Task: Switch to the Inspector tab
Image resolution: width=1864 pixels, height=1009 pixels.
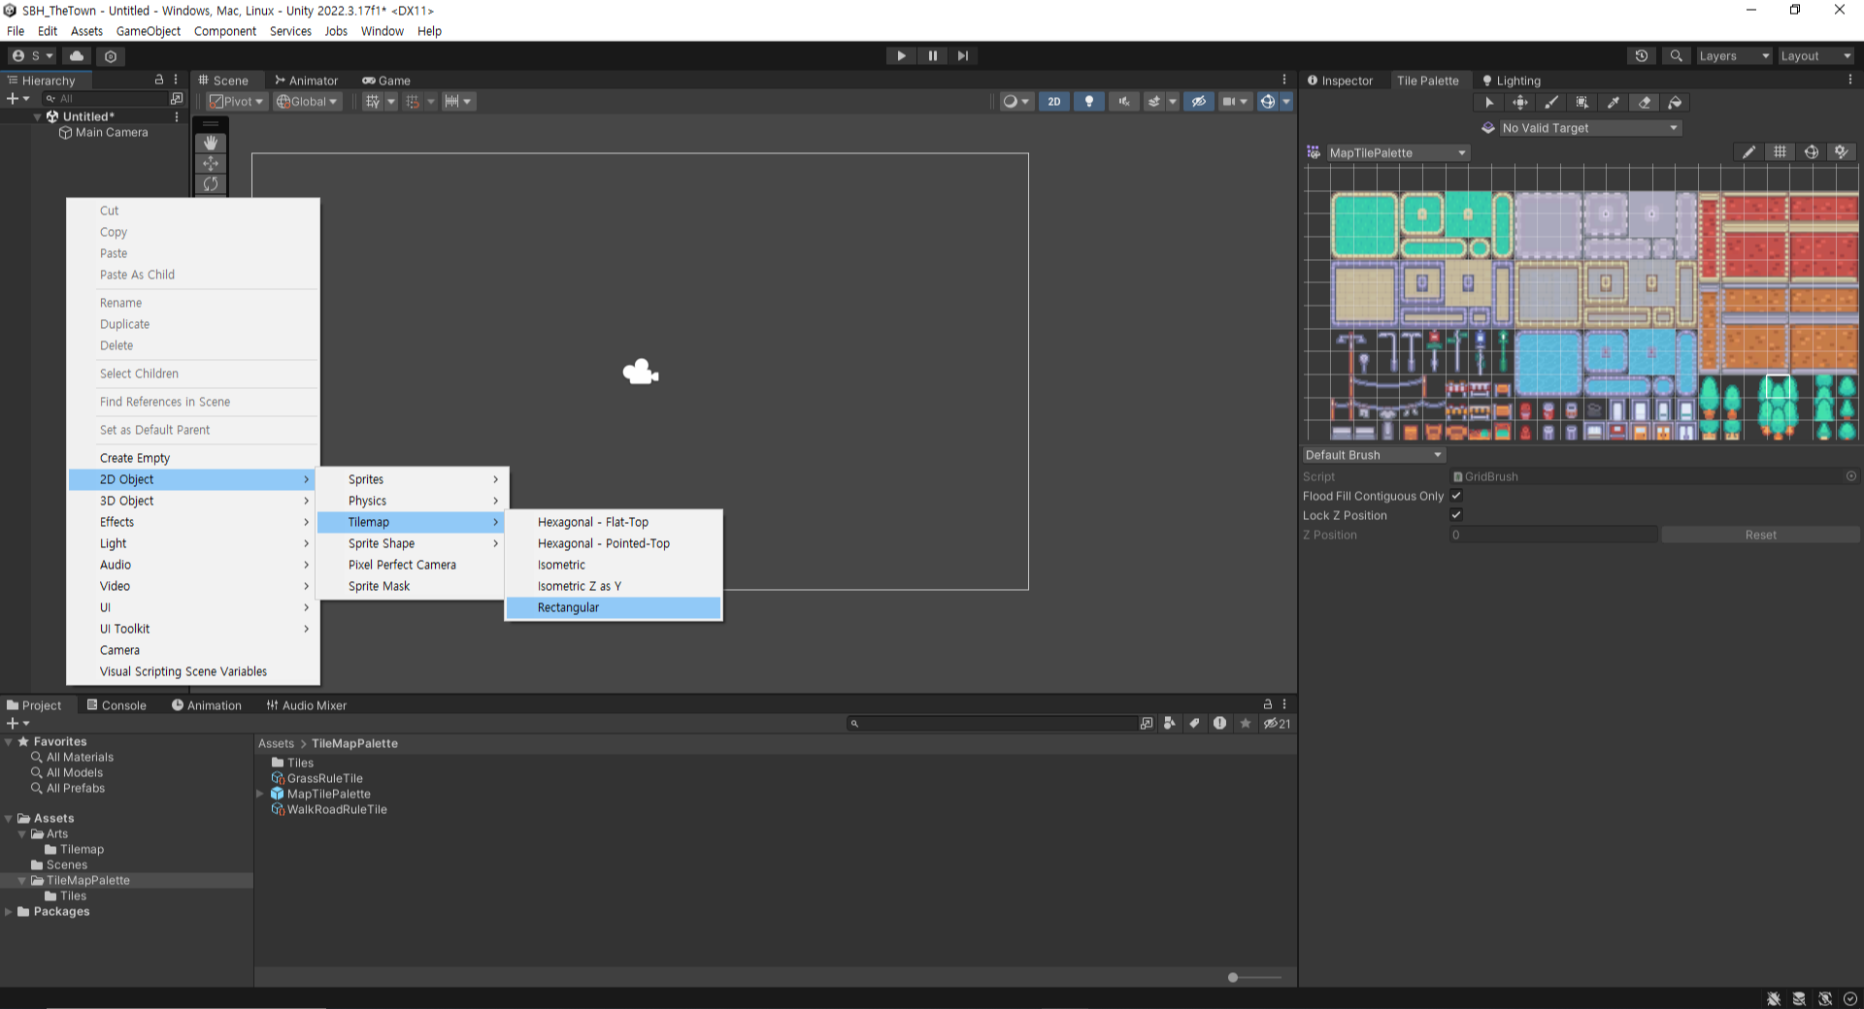Action: (1340, 81)
